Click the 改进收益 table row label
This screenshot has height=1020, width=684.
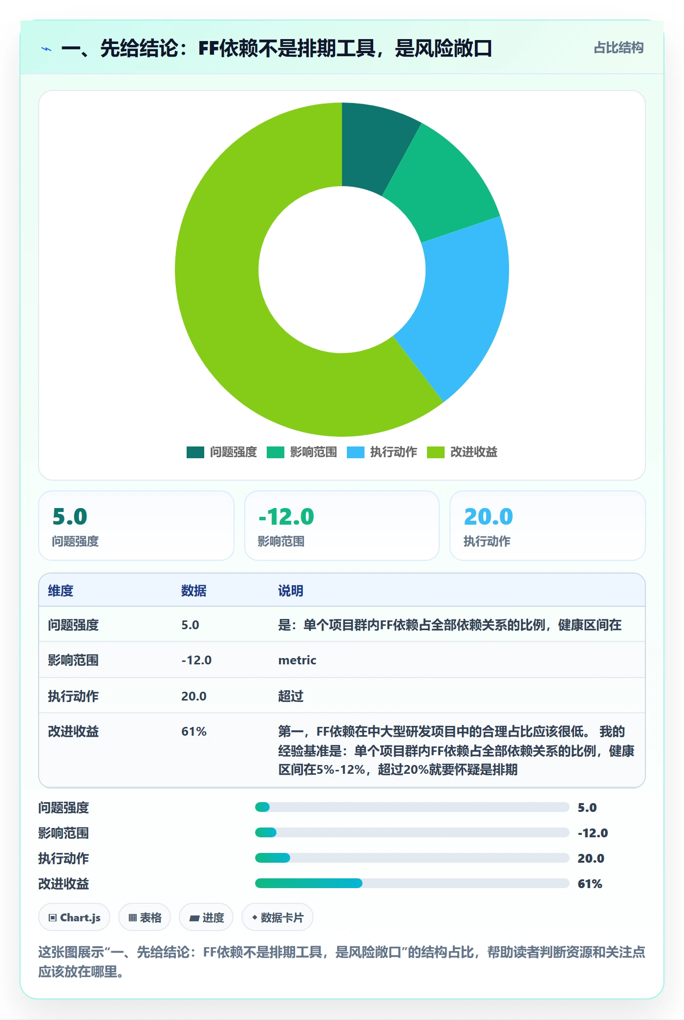pos(73,731)
